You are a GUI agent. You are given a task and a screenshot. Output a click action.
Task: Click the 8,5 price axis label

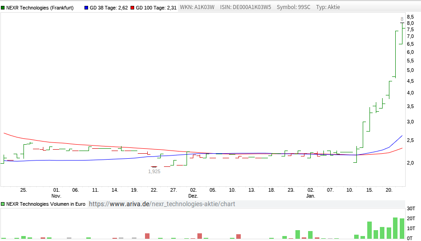pos(410,16)
